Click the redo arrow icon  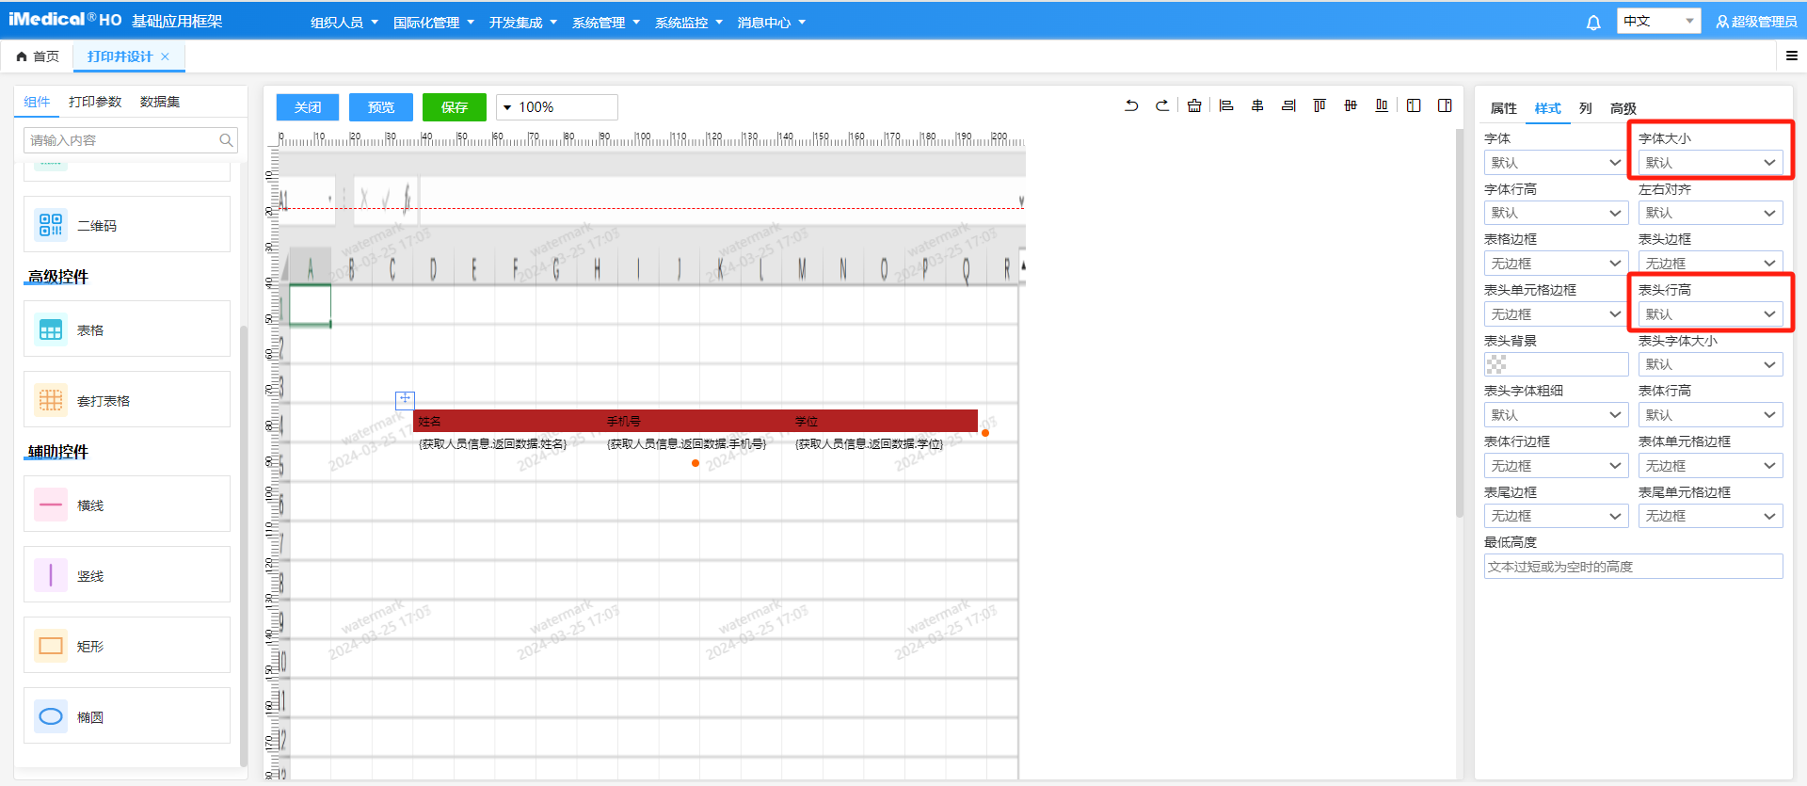(1162, 106)
